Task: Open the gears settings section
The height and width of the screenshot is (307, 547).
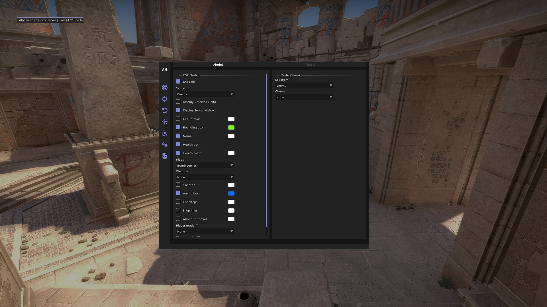Action: click(x=165, y=145)
